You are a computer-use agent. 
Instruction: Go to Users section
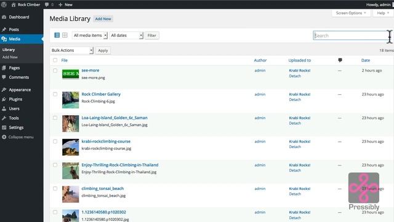pyautogui.click(x=14, y=109)
